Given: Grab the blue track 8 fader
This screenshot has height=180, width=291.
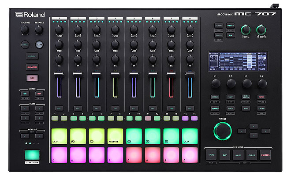Looking at the screenshot, I should (190, 74).
